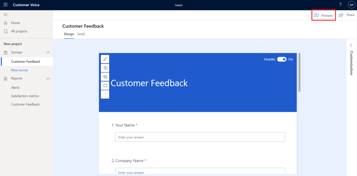357x176 pixels.
Task: Click the Reports document icon
Action: pos(6,78)
